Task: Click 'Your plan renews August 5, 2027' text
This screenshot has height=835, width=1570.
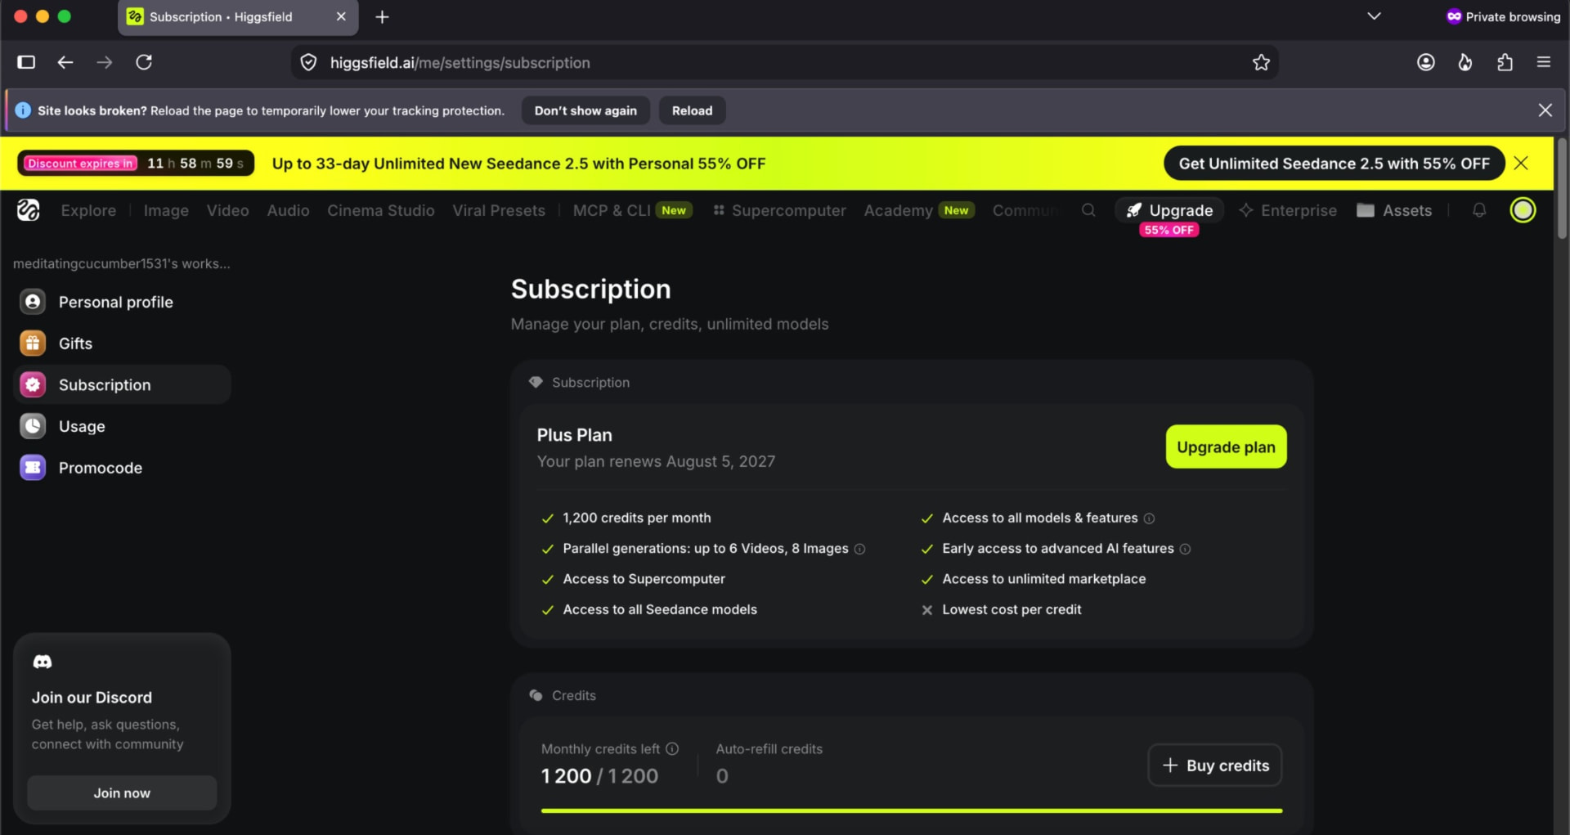Action: pyautogui.click(x=656, y=461)
